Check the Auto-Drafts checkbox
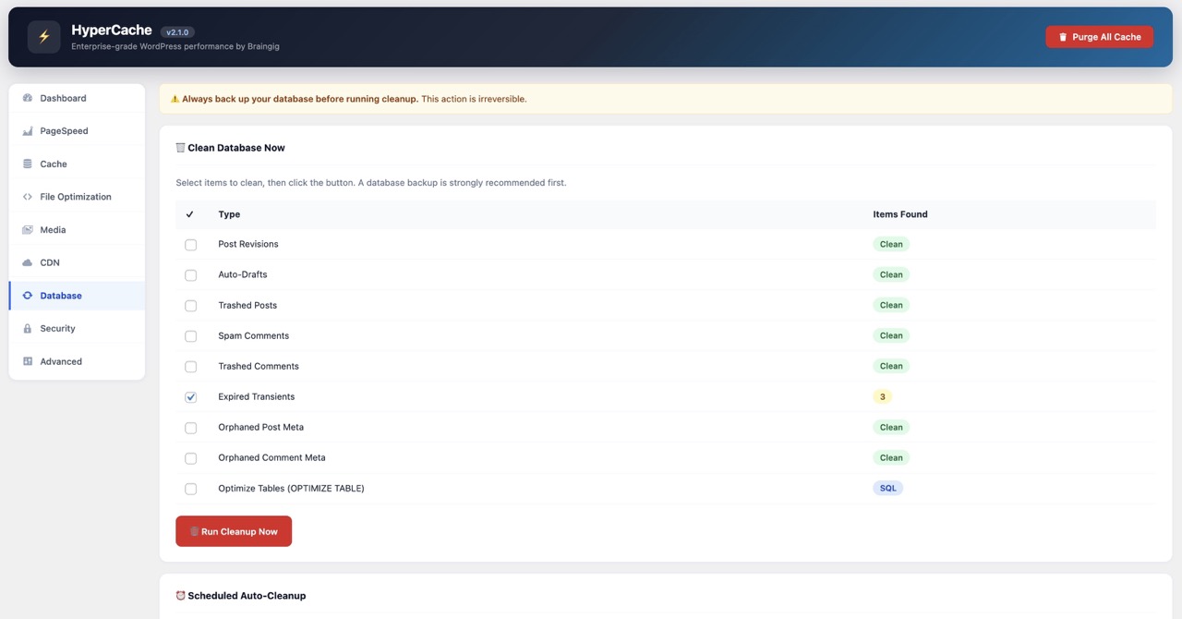Viewport: 1182px width, 619px height. [x=191, y=275]
